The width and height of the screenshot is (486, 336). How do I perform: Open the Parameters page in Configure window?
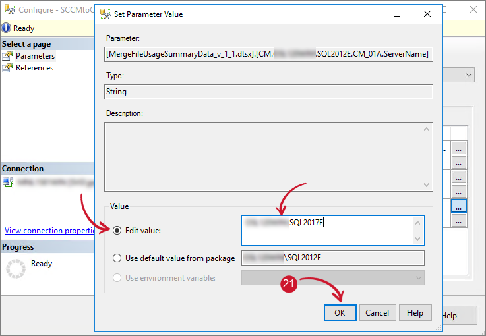[35, 56]
